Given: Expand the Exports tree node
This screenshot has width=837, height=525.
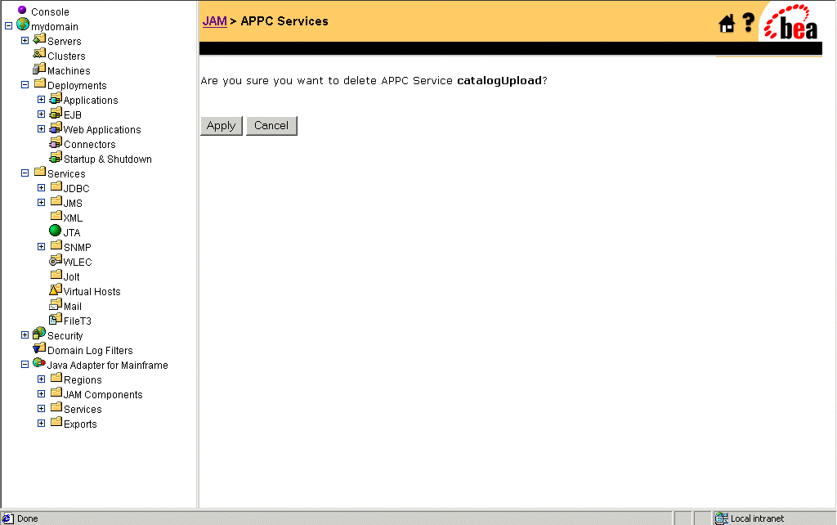Looking at the screenshot, I should click(41, 423).
